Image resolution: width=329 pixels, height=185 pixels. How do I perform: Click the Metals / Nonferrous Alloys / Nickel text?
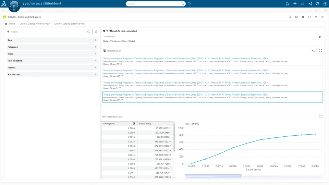click(x=119, y=41)
